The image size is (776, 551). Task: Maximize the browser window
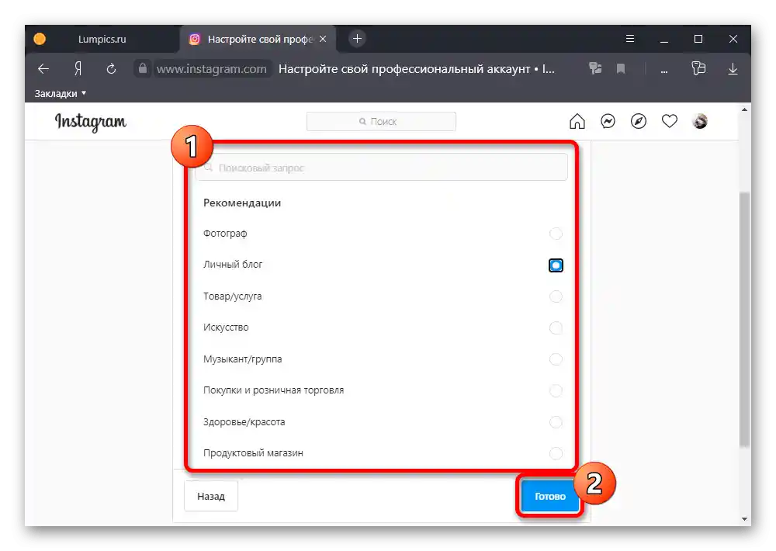(698, 39)
